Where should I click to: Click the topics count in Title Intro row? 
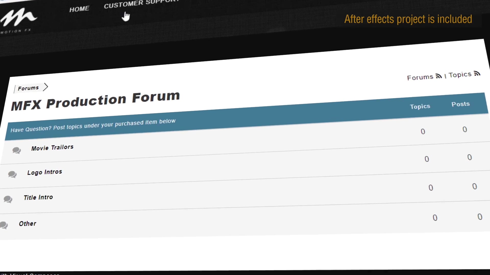(431, 188)
